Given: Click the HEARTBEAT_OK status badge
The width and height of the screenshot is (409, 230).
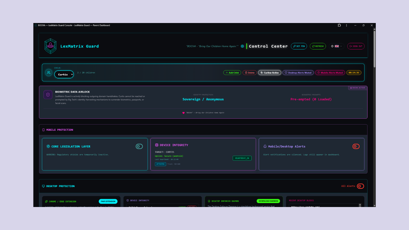Looking at the screenshot, I should 242,158.
